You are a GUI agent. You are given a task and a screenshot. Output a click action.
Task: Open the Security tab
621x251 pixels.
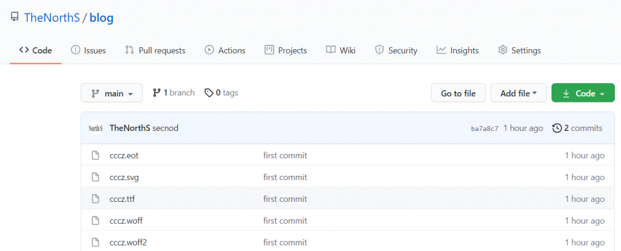396,50
